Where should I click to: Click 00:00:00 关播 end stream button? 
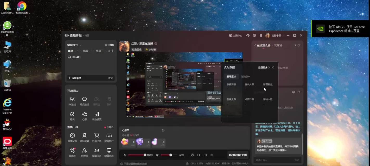238,155
